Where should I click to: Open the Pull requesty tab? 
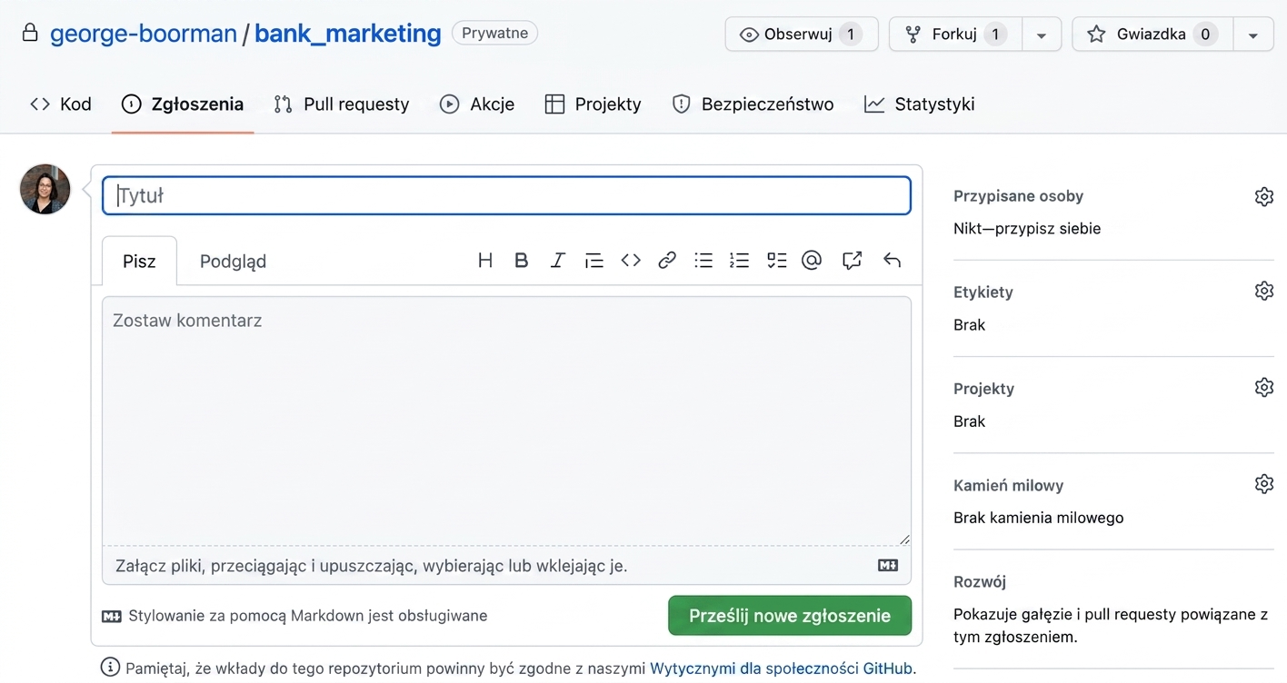342,104
